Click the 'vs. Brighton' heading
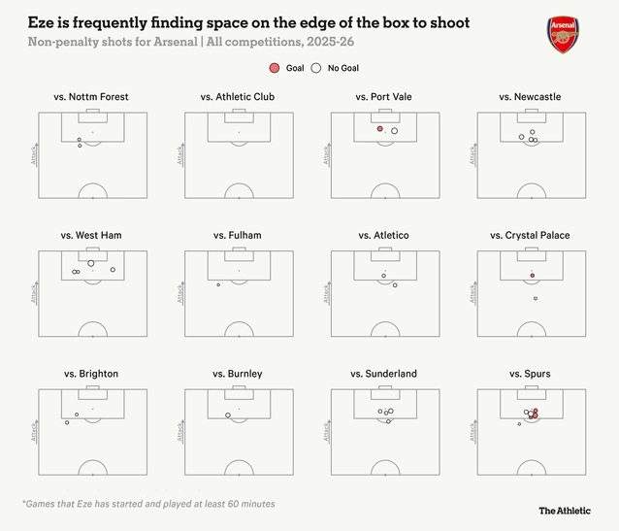Screen dimensions: 619x531 click(x=91, y=374)
